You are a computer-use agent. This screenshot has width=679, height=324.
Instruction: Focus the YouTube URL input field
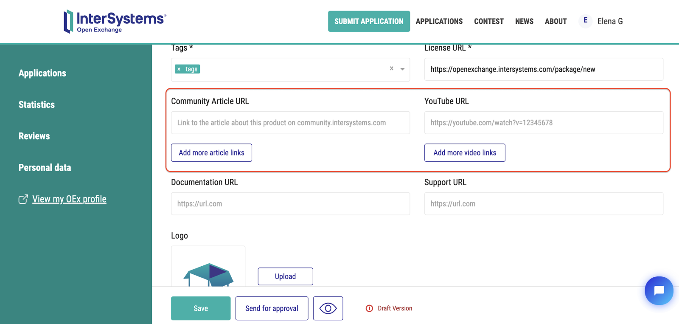tap(543, 123)
